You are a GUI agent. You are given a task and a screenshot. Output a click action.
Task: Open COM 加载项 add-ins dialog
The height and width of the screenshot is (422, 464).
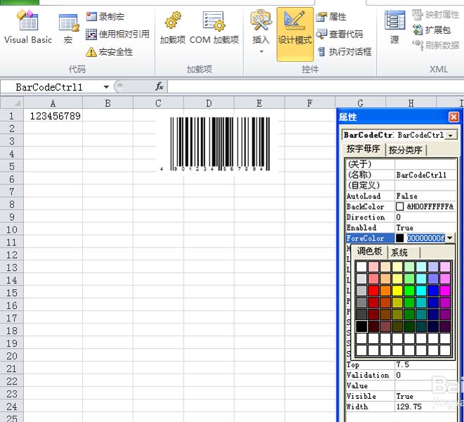tap(214, 28)
